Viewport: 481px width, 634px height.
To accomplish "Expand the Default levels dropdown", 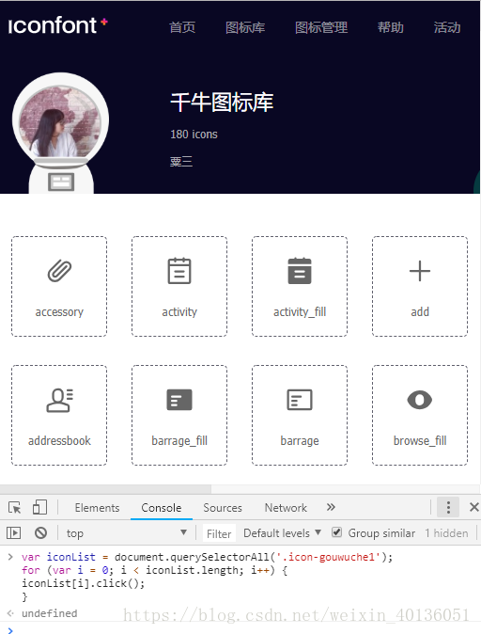I will 282,533.
